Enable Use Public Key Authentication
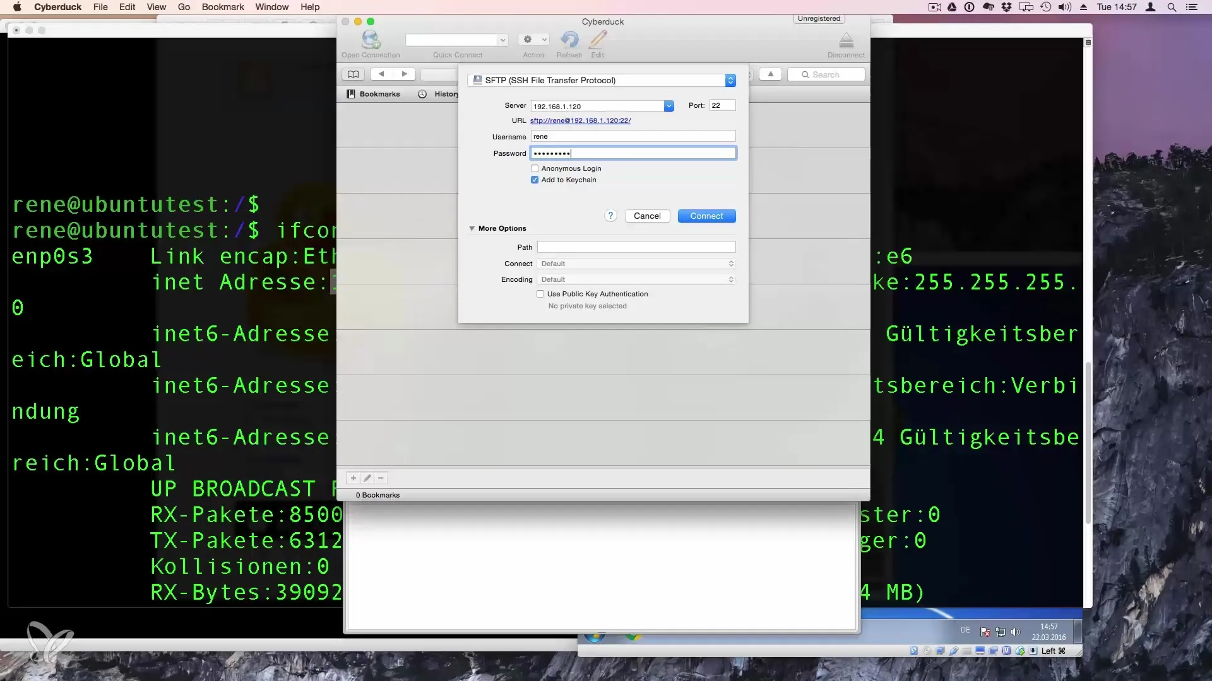This screenshot has width=1212, height=681. [540, 294]
